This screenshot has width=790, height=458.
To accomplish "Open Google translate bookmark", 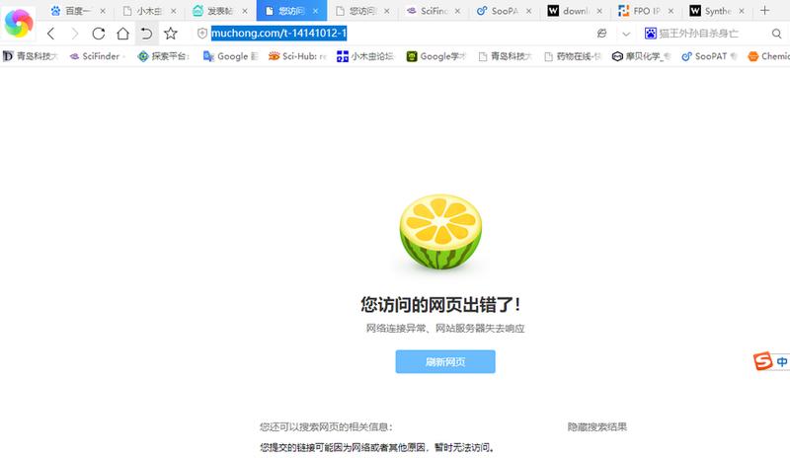I will point(230,56).
